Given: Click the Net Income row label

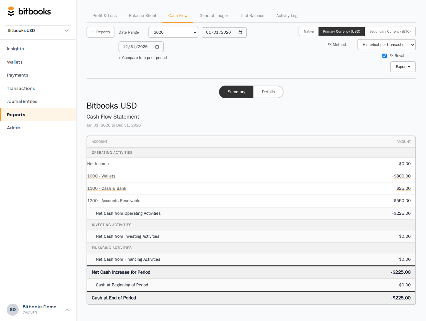Looking at the screenshot, I should [x=98, y=164].
